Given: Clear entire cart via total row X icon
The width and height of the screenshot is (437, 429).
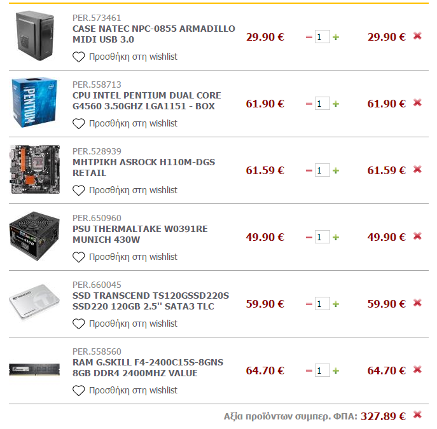Looking at the screenshot, I should (x=417, y=415).
